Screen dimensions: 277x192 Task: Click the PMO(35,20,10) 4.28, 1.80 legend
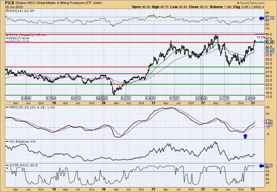(x=30, y=107)
